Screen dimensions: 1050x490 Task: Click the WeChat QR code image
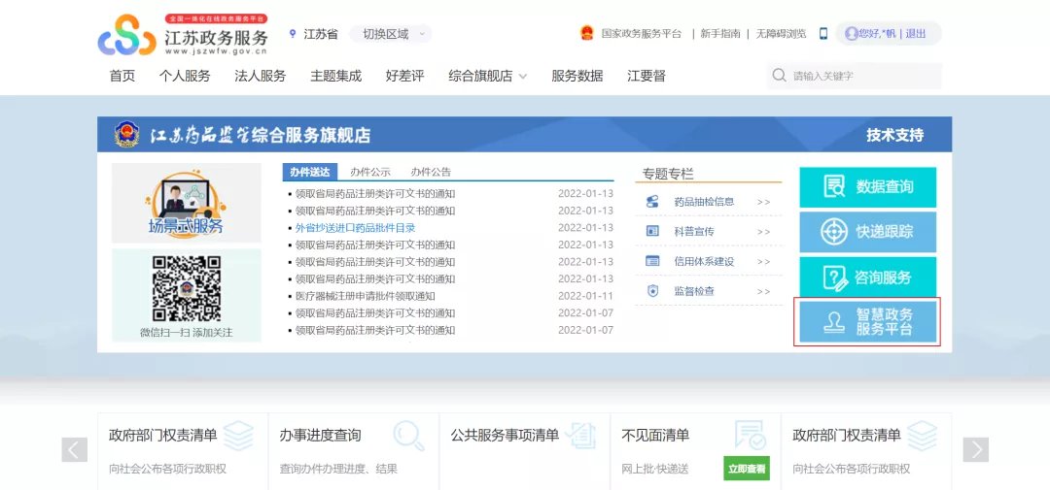[x=186, y=288]
